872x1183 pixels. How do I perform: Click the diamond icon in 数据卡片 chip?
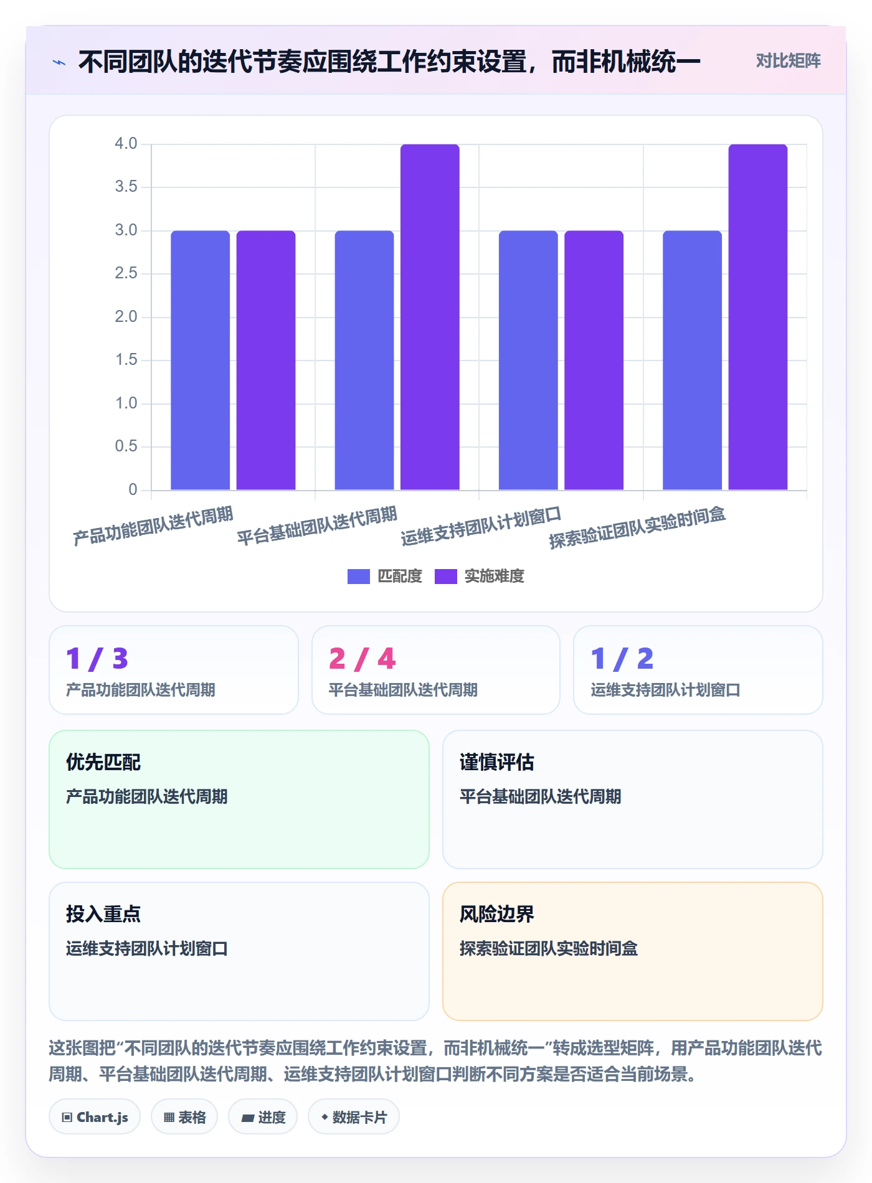tap(325, 1117)
